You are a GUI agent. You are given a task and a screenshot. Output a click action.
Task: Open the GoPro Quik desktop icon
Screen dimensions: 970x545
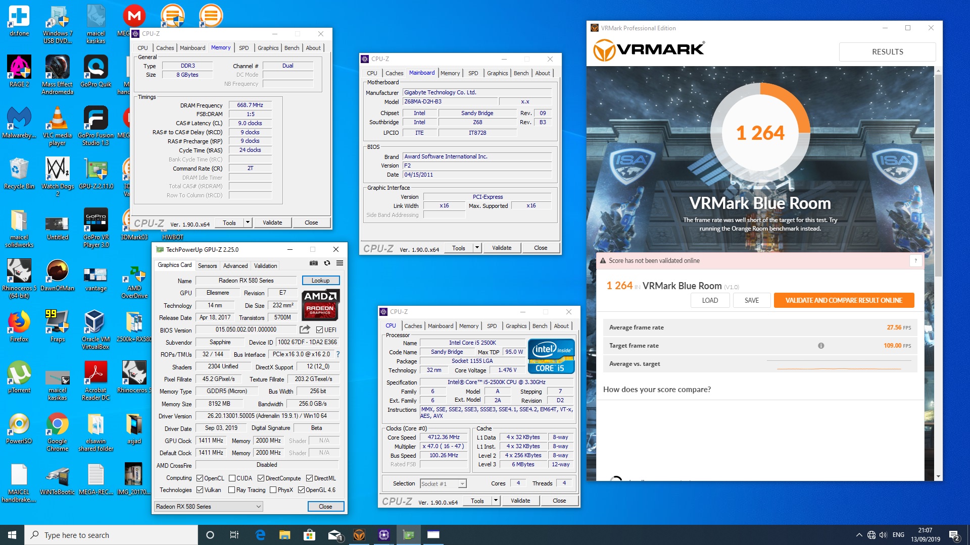[95, 71]
